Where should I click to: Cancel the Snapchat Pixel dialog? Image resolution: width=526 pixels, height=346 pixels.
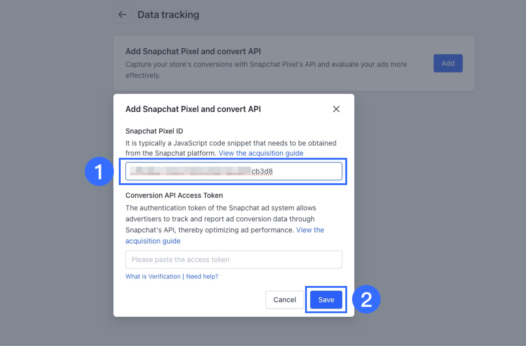[x=284, y=300]
